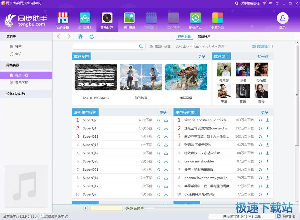Switch to the 酷音铃声 tab
Image resolution: width=300 pixels, height=220 pixels.
point(204,36)
